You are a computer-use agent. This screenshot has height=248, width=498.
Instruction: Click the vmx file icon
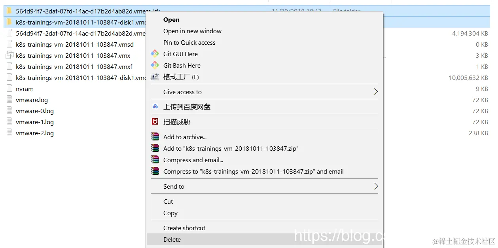[9, 55]
